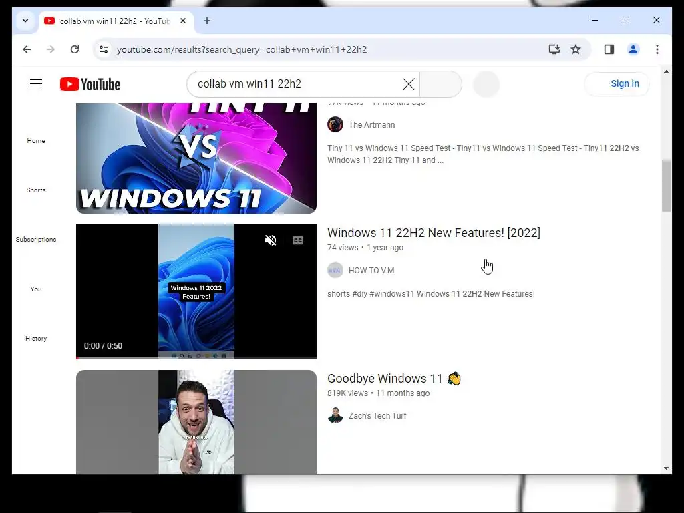Visit Zach's Tech Turf channel link
This screenshot has height=513, width=684.
point(377,416)
